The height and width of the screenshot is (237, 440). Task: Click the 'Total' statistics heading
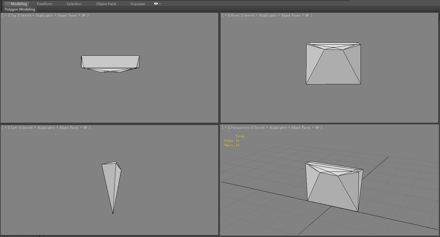pyautogui.click(x=240, y=136)
